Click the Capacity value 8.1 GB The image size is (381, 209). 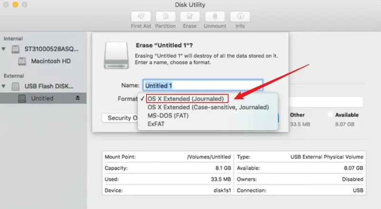223,168
